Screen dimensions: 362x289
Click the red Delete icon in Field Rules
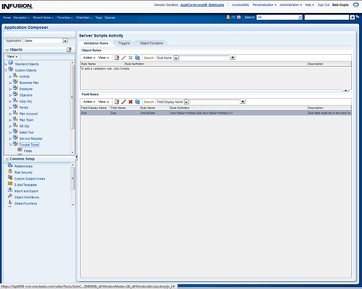(131, 102)
